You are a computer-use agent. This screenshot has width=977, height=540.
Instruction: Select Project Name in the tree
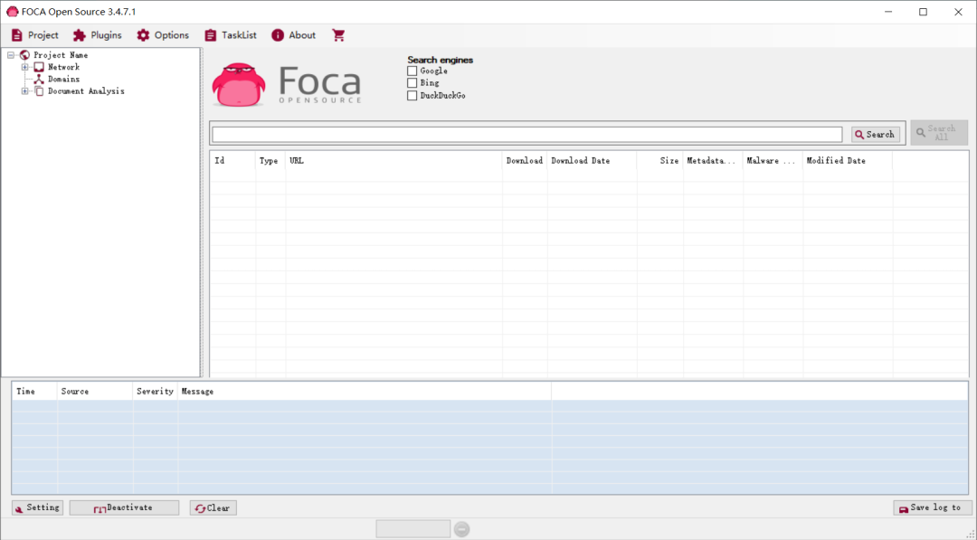[61, 55]
